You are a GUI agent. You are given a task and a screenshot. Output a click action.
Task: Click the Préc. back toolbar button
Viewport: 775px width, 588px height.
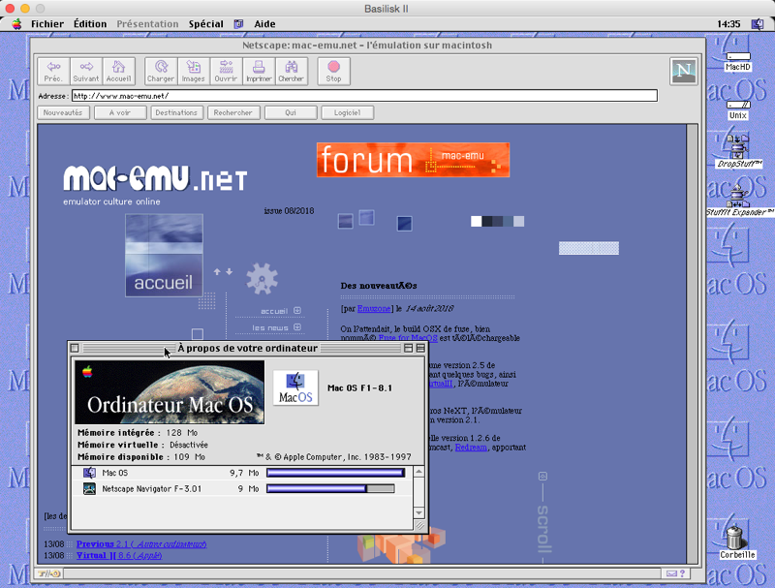click(53, 71)
